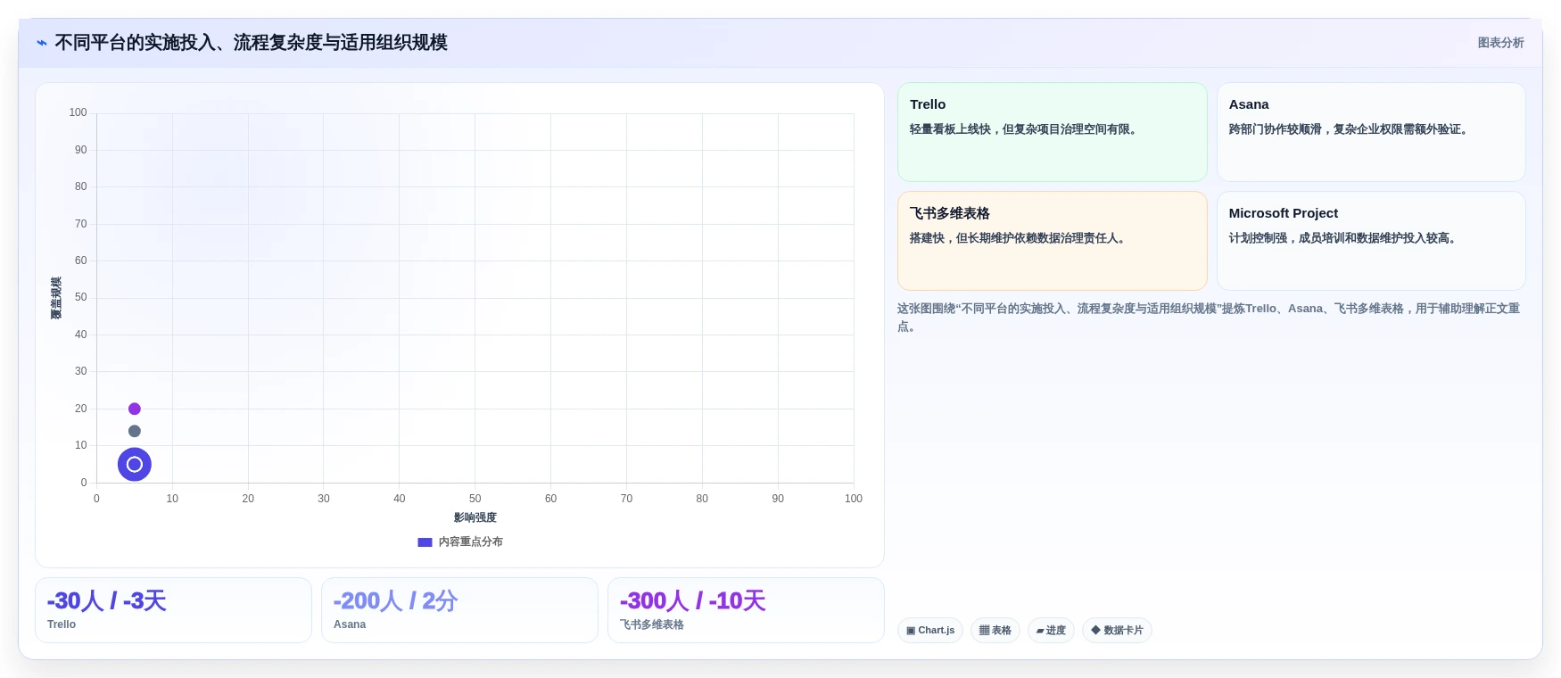Select the gray data point on the chart

coord(135,431)
